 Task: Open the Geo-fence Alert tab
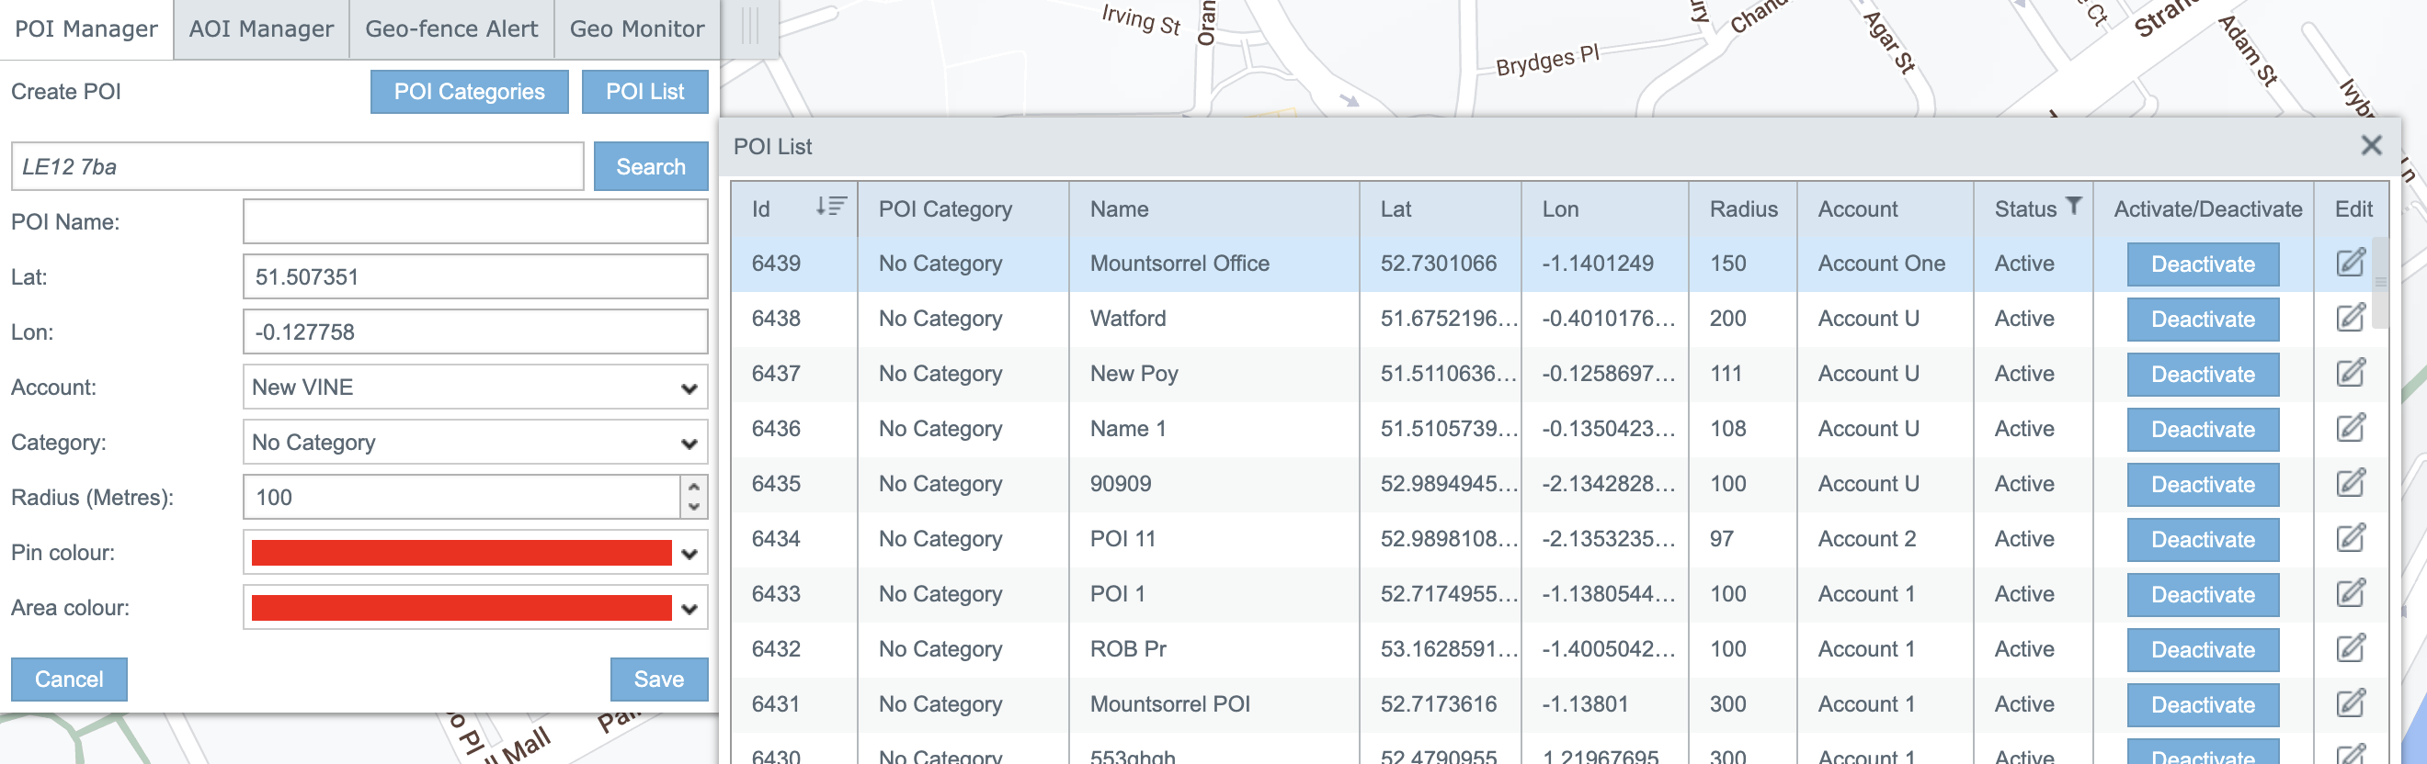click(451, 29)
